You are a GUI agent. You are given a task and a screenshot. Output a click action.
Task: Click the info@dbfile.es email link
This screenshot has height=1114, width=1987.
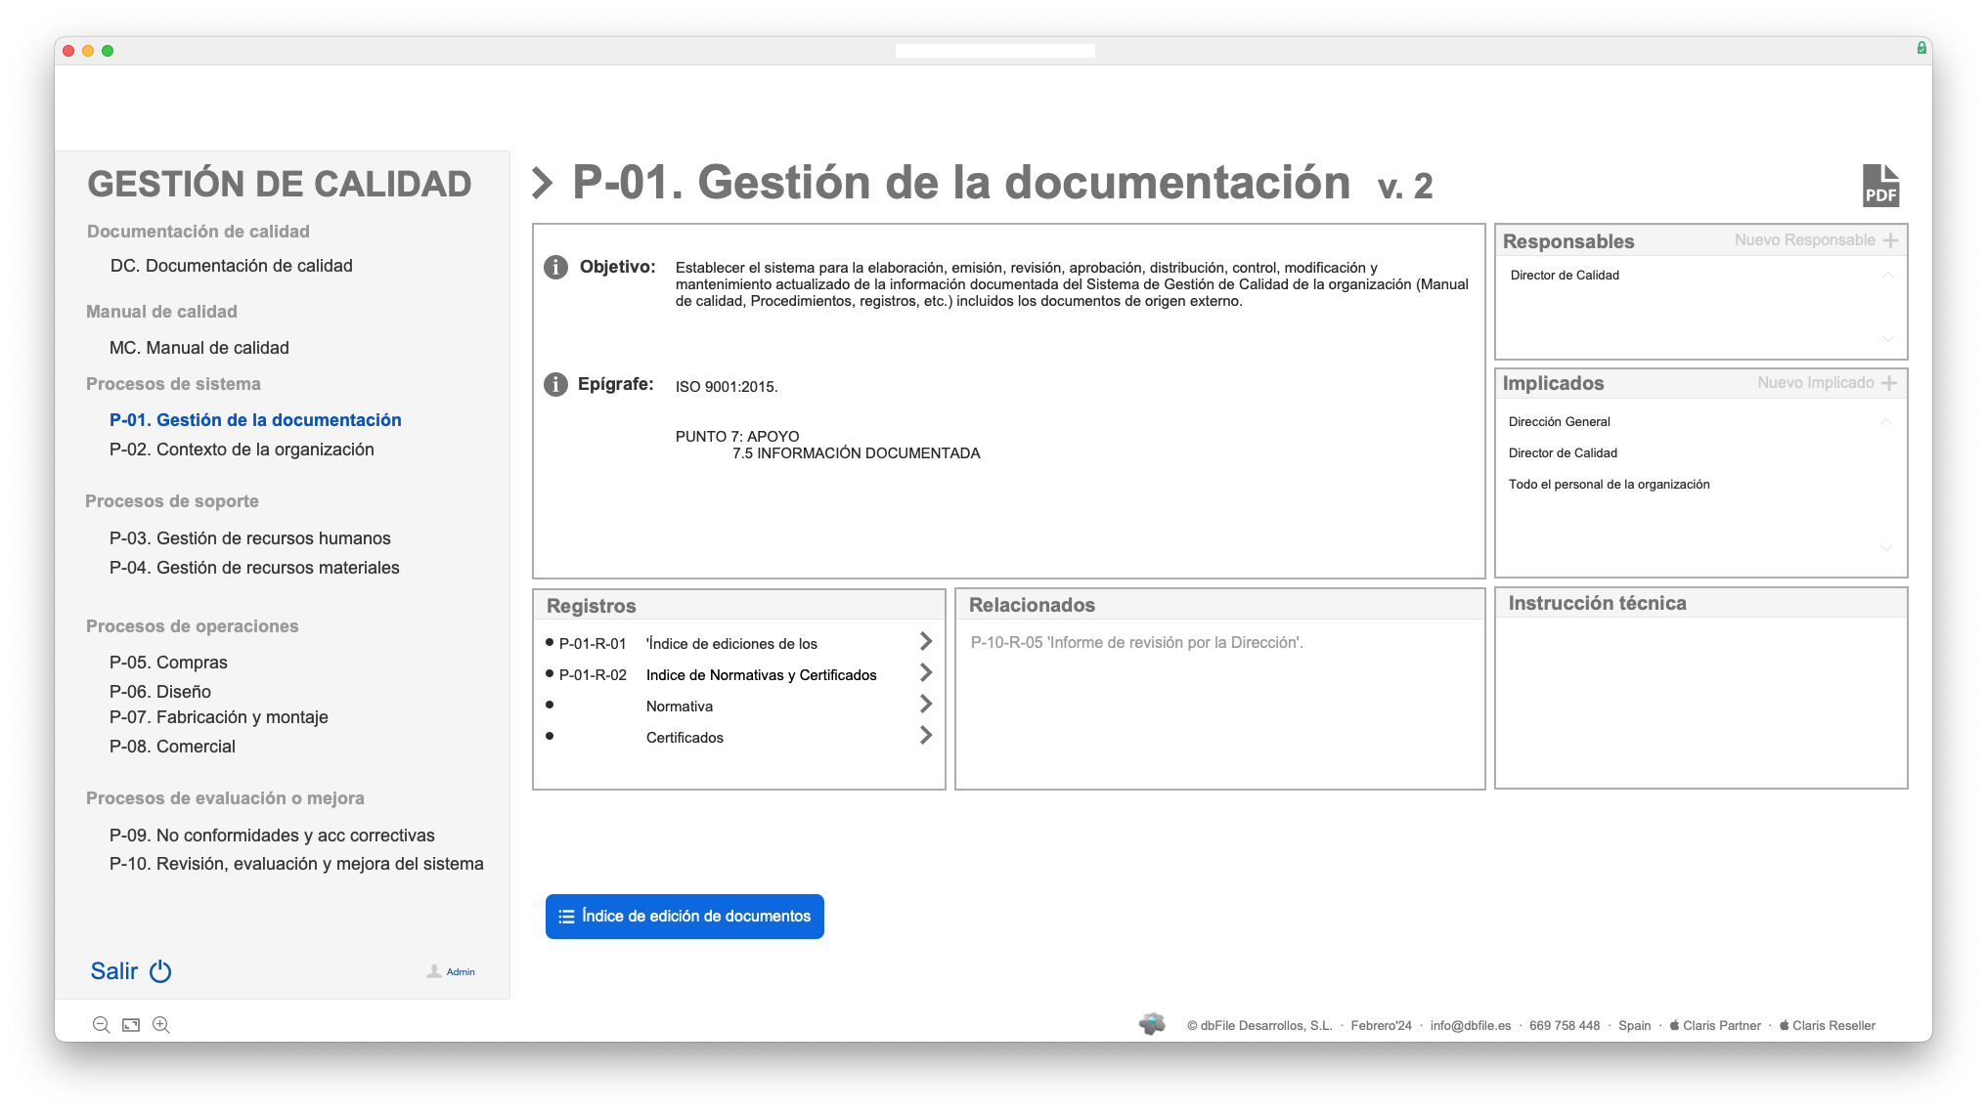click(1470, 1025)
